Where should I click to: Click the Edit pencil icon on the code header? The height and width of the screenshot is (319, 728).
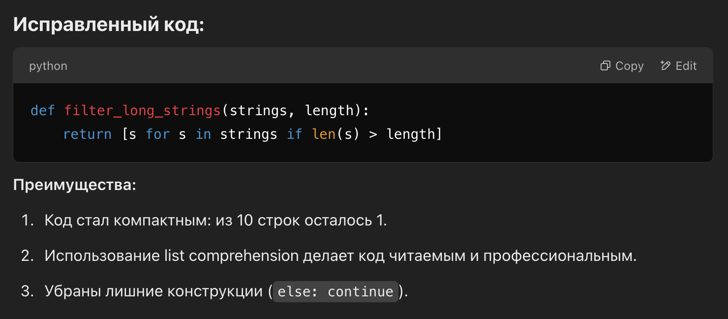click(x=665, y=65)
